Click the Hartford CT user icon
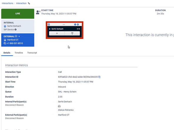174x130 pixels. pos(5,40)
